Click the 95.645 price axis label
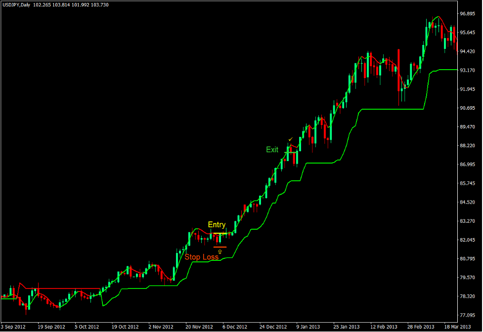483x332 pixels. click(x=467, y=32)
